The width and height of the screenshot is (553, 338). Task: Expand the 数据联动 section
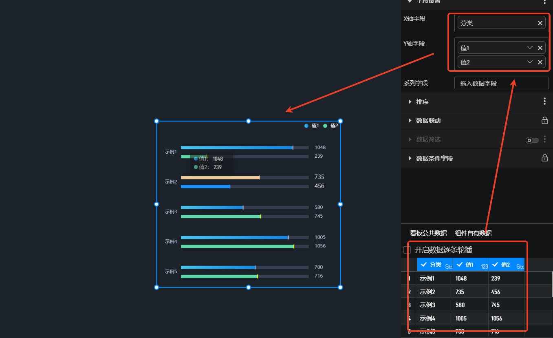pos(410,121)
